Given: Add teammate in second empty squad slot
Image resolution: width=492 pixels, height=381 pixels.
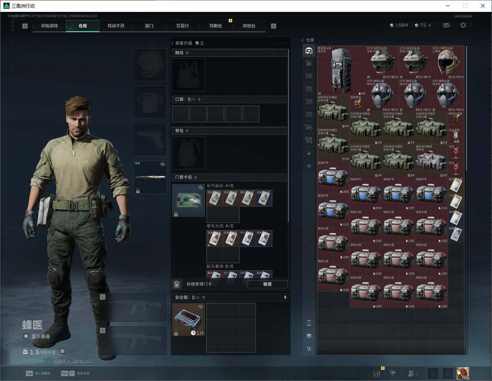Looking at the screenshot, I should click(447, 373).
